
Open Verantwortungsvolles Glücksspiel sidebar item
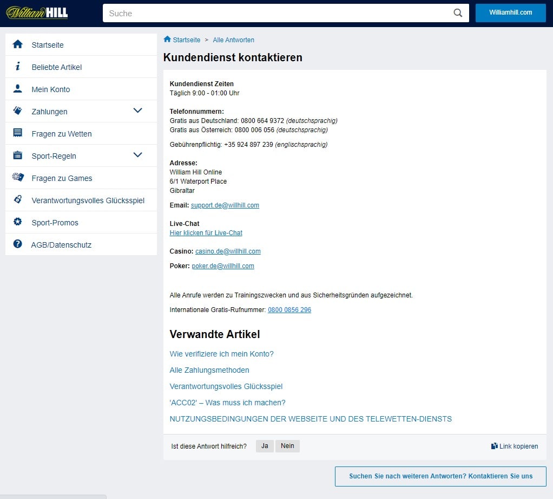coord(81,200)
